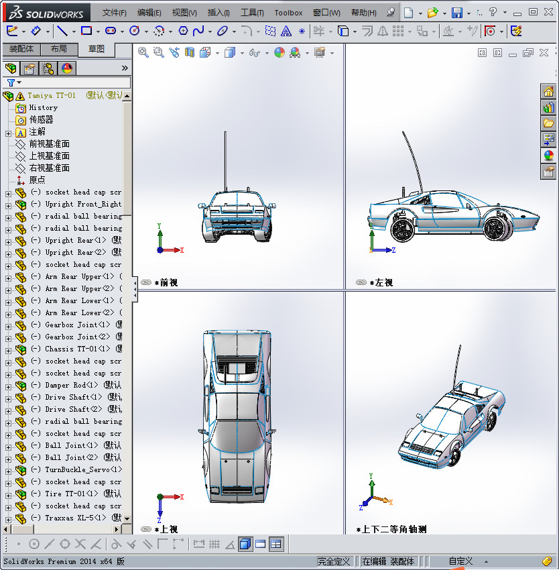Toggle the Hide/Show Items glasses icon
The height and width of the screenshot is (570, 559).
(255, 52)
